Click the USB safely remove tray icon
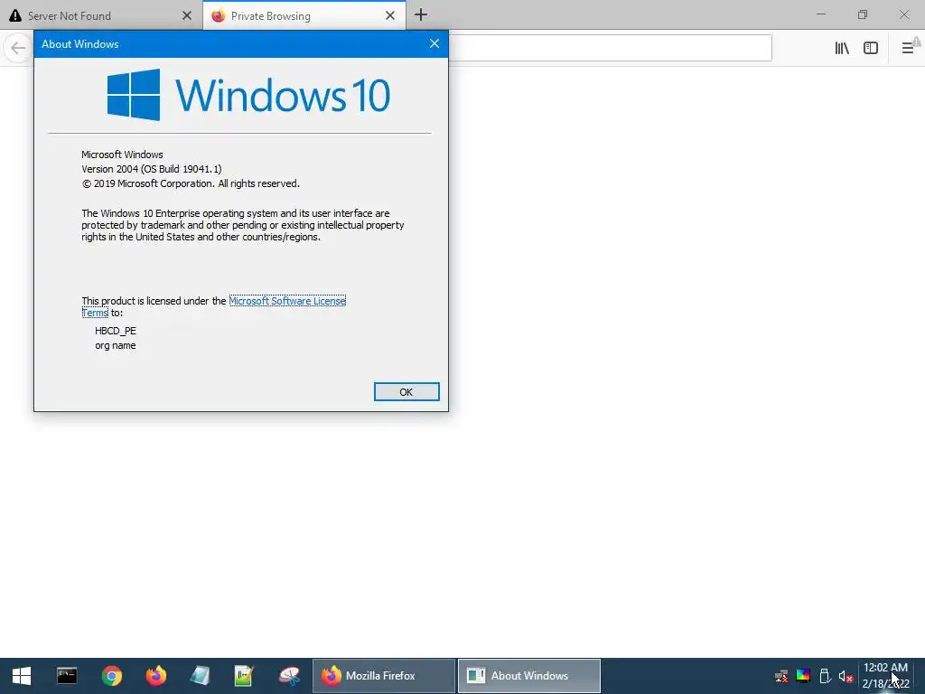This screenshot has height=694, width=925. 825,676
